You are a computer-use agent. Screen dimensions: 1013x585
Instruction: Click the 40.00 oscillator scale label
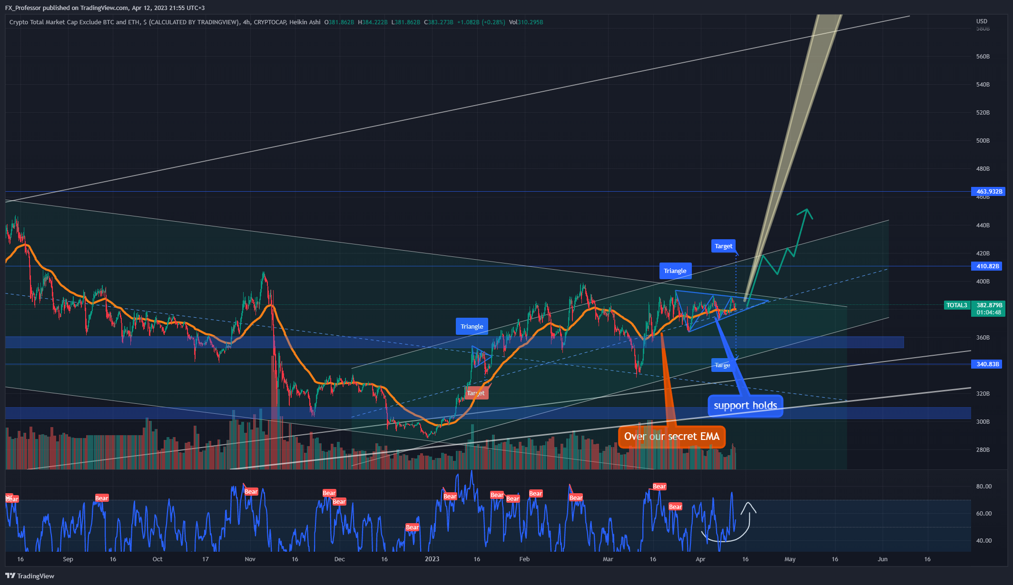(983, 541)
